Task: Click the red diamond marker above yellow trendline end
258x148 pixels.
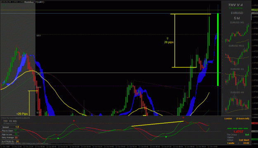Action: coord(183,118)
